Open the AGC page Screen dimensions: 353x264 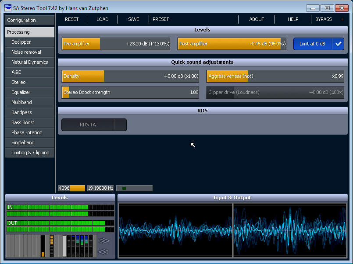tap(30, 72)
